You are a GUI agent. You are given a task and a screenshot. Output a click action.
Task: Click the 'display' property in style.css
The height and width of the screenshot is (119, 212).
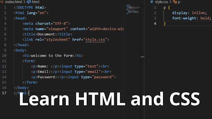180,13
